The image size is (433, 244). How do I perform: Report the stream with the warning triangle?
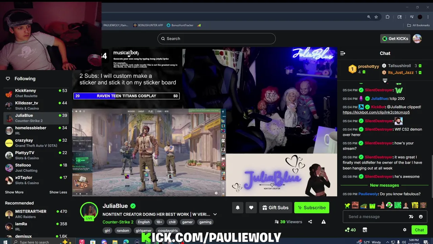coord(323,222)
